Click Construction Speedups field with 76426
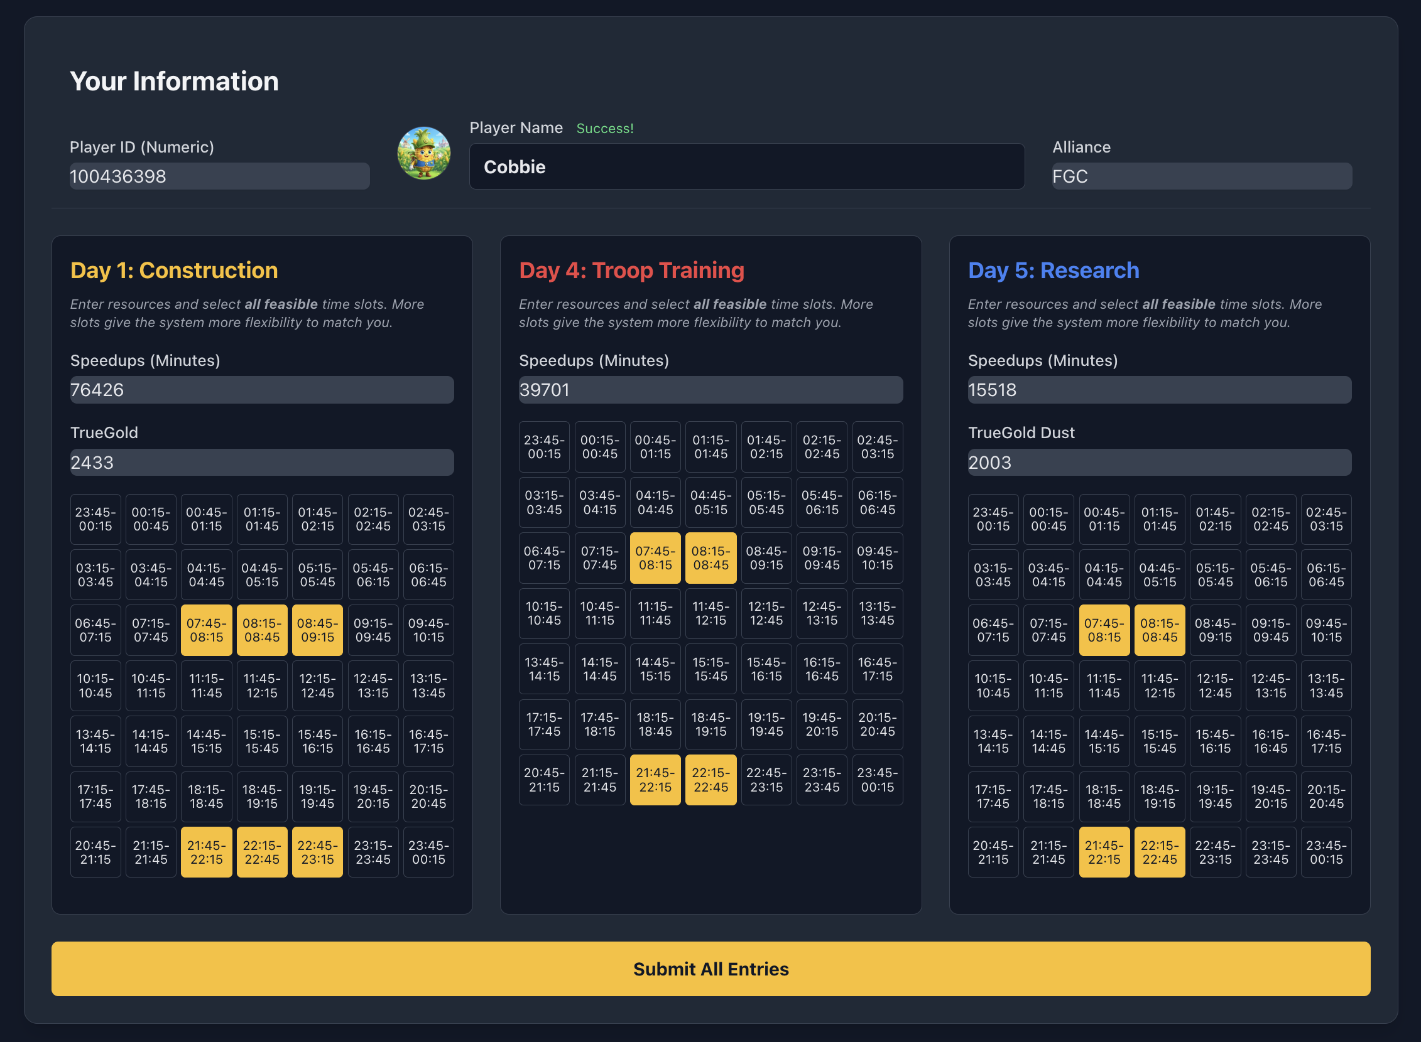1421x1042 pixels. 262,390
